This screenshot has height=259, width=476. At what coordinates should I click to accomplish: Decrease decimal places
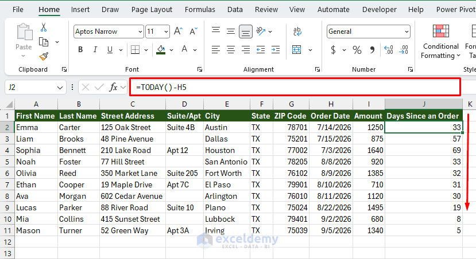coord(404,50)
